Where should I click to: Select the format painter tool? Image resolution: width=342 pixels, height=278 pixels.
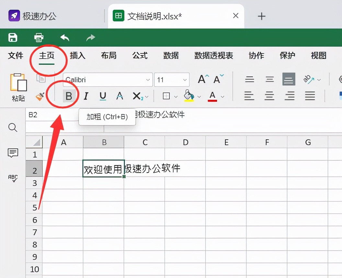[x=40, y=96]
